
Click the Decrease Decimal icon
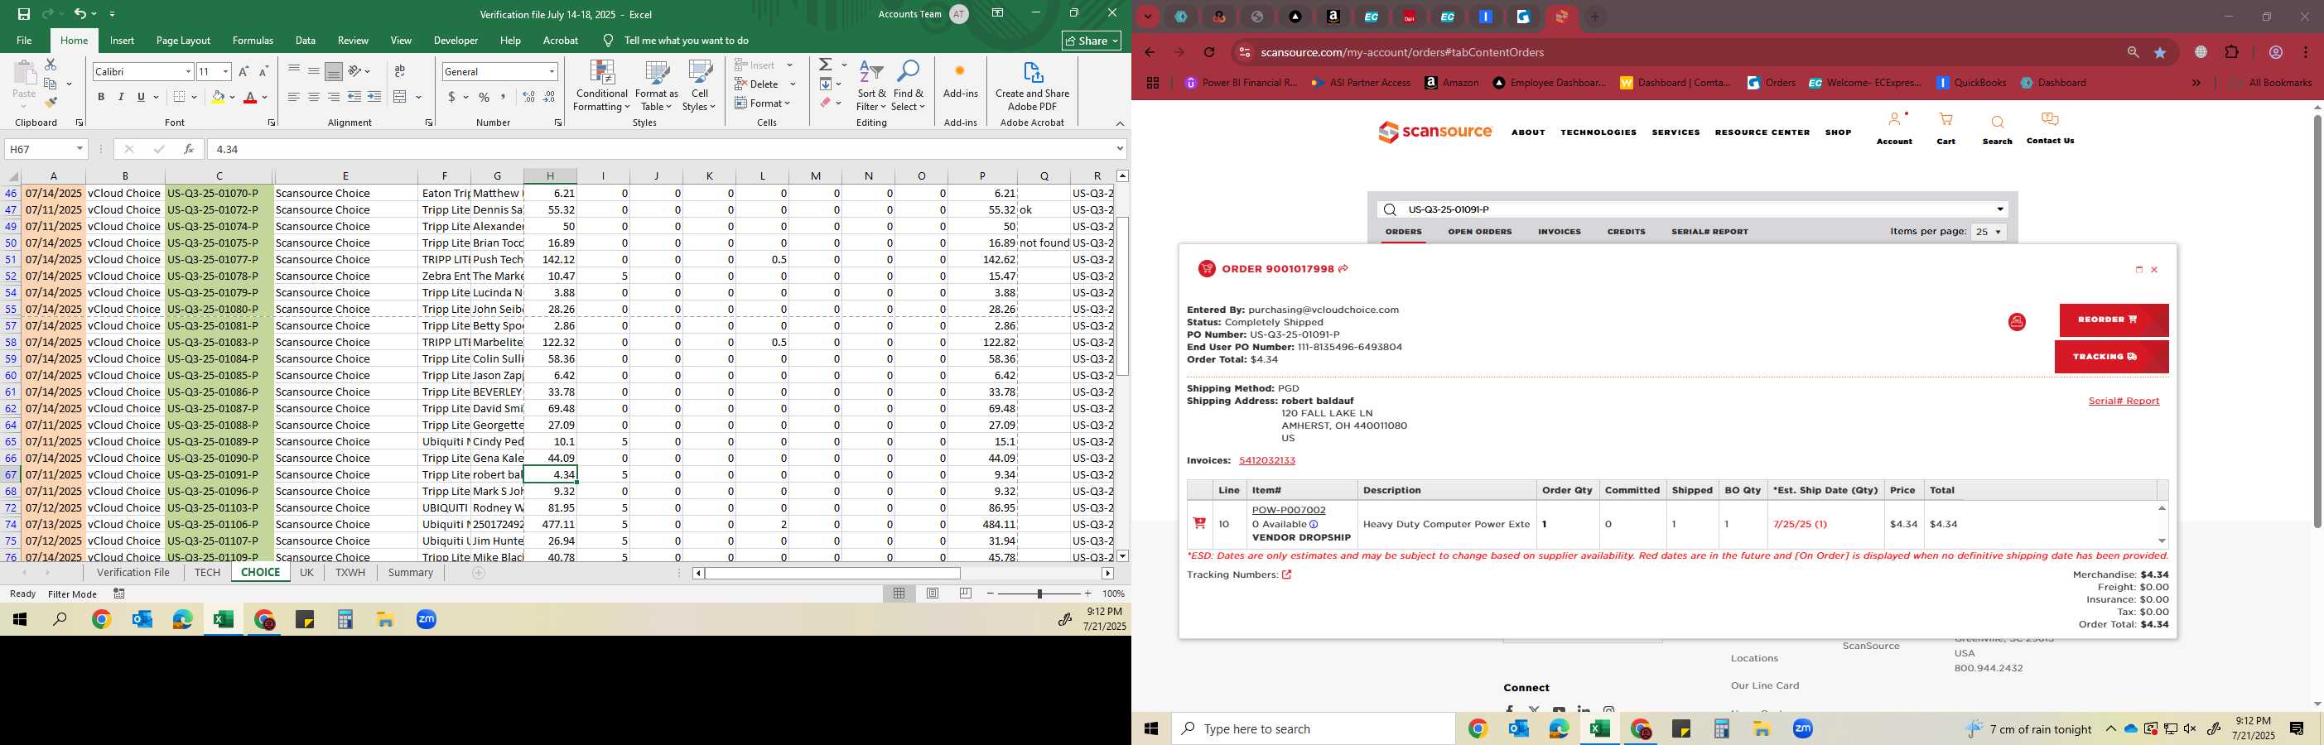coord(549,98)
